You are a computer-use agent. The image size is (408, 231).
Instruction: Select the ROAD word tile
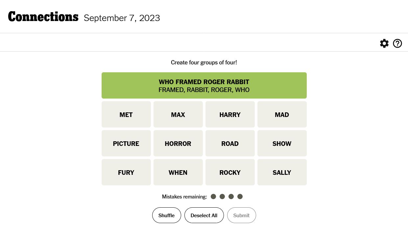pos(230,143)
